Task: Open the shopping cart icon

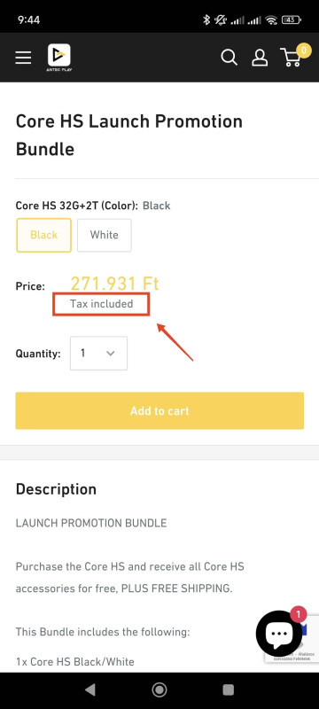Action: click(291, 58)
